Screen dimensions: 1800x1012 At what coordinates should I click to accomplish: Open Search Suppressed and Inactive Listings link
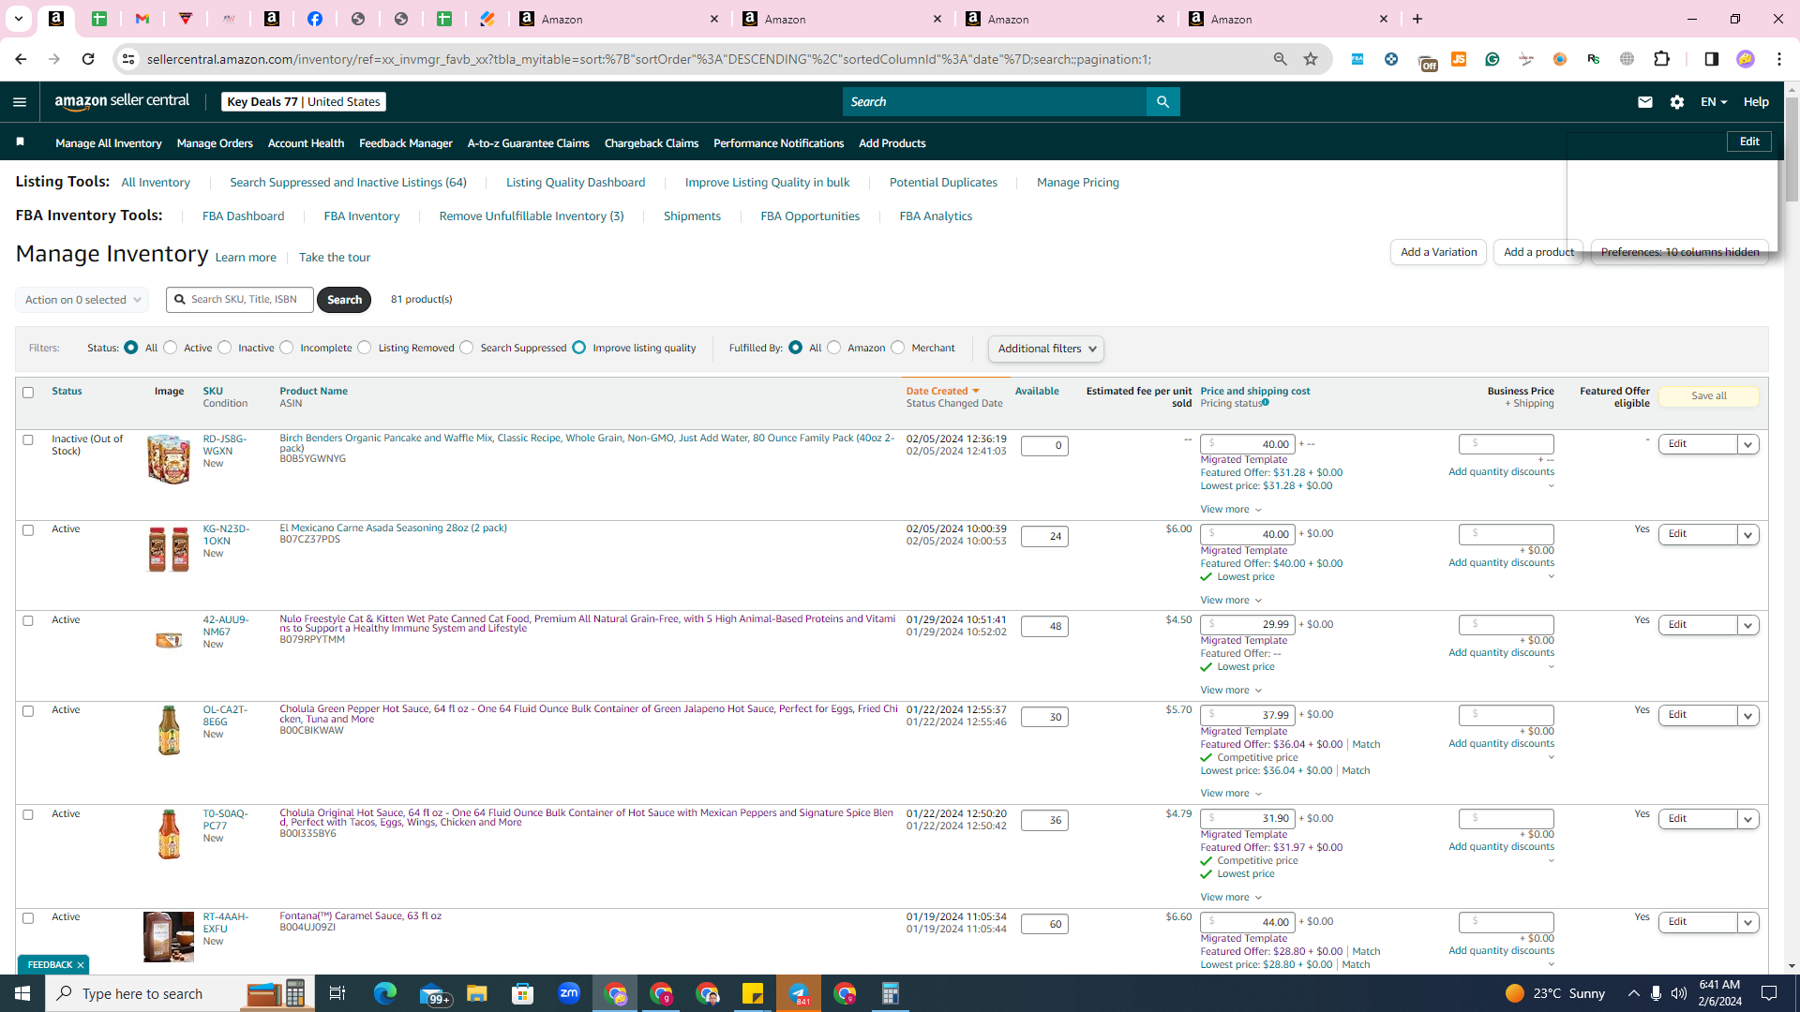(x=348, y=183)
